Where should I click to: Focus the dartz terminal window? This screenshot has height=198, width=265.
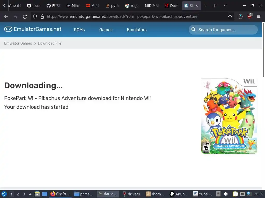click(x=108, y=194)
